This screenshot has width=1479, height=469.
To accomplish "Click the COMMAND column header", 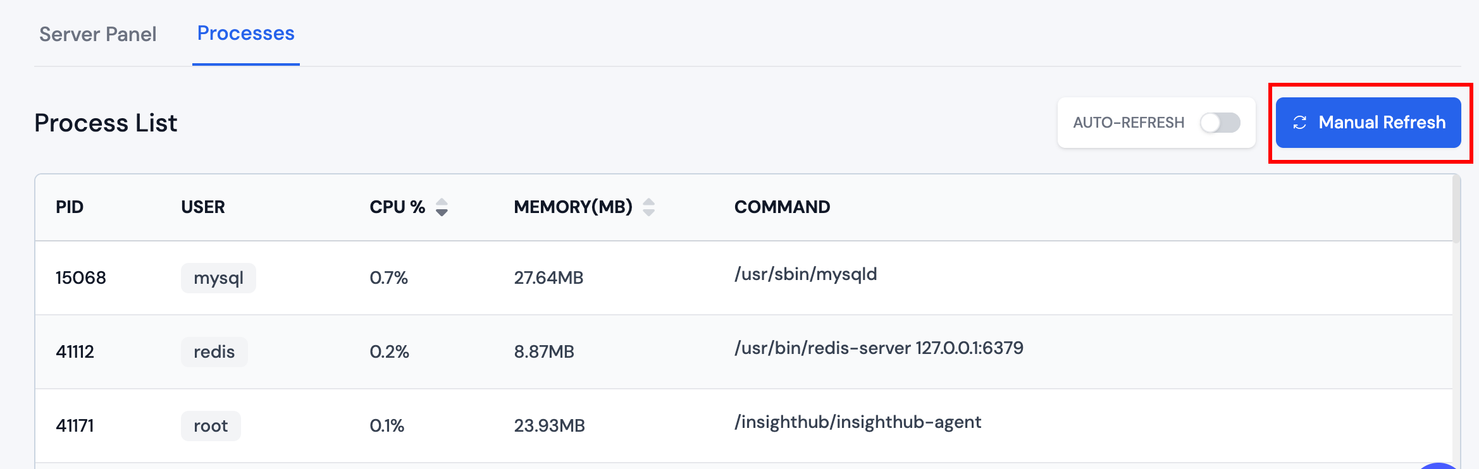I will pyautogui.click(x=782, y=207).
